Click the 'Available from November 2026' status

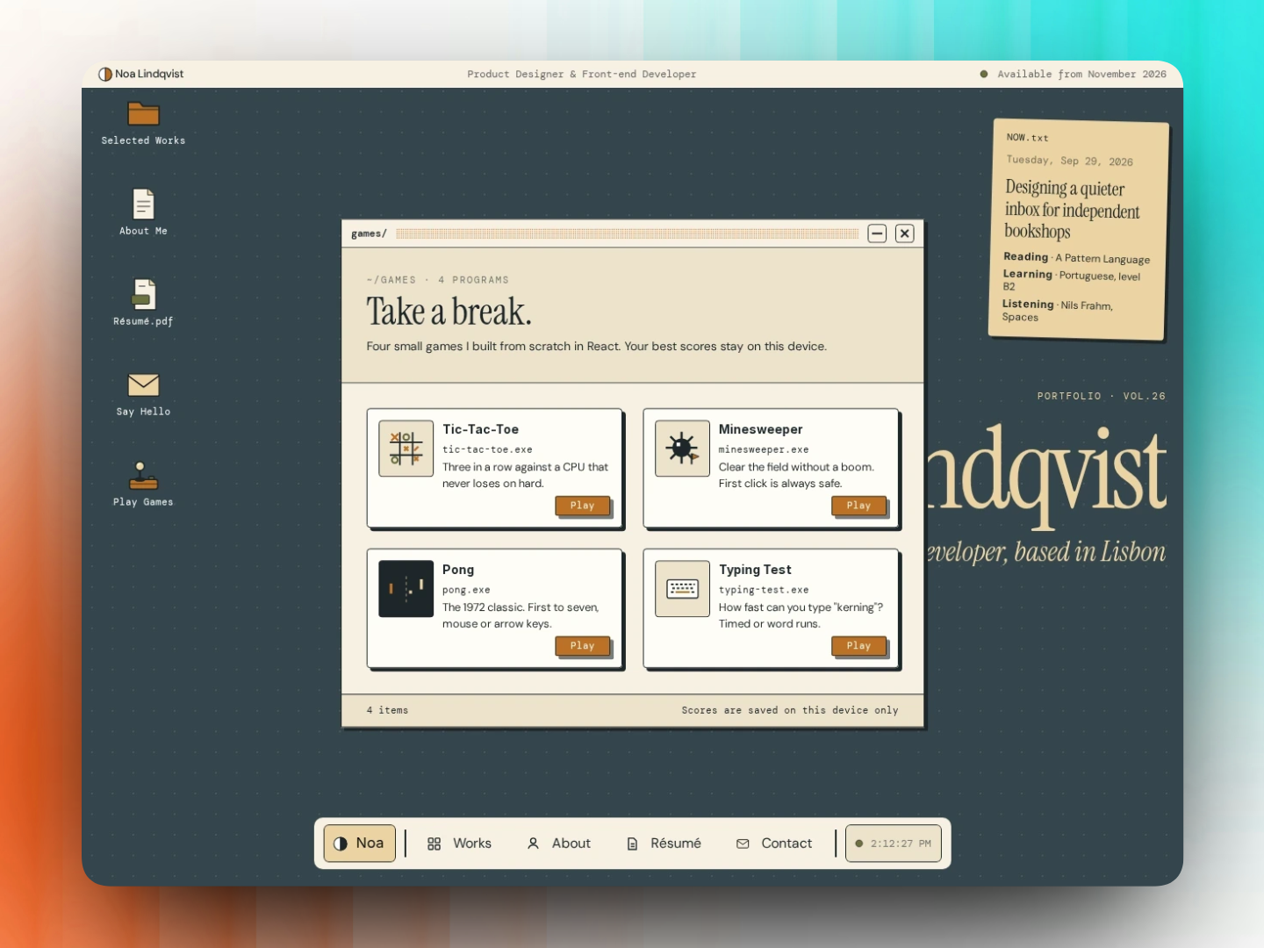[x=1074, y=75]
